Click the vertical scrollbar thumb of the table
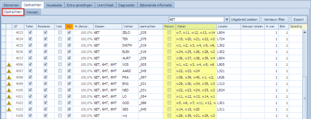311x119 pixels. (305, 98)
